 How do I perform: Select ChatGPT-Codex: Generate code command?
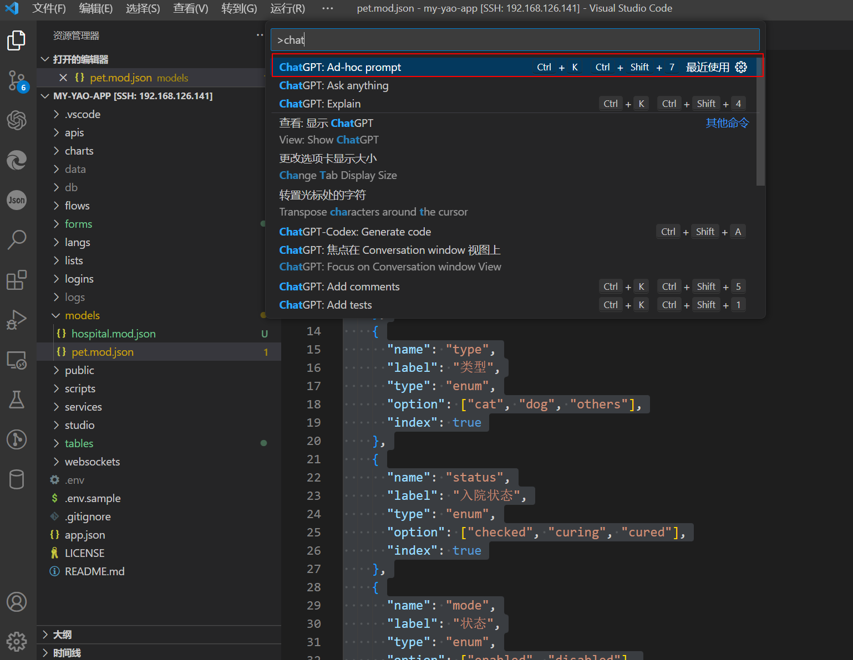355,232
